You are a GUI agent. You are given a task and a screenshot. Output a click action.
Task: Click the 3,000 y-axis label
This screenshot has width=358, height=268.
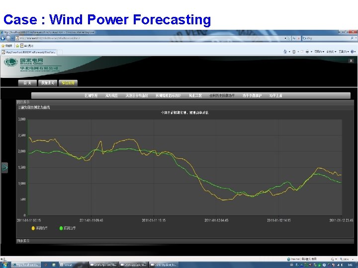[x=22, y=119]
